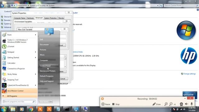The width and height of the screenshot is (199, 112).
Task: Switch to Computer Name tab
Action: (19, 18)
